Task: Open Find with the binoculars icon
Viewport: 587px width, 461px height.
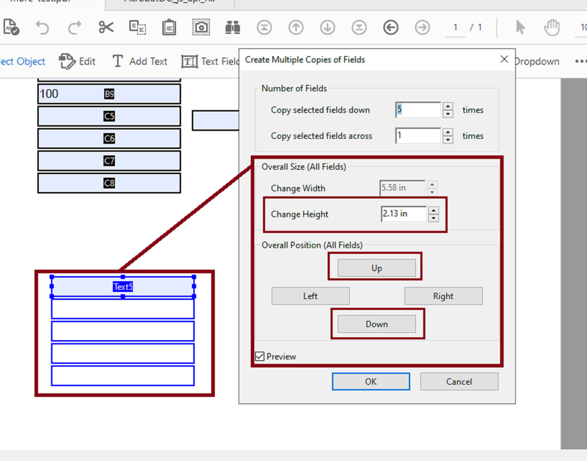Action: coord(233,28)
